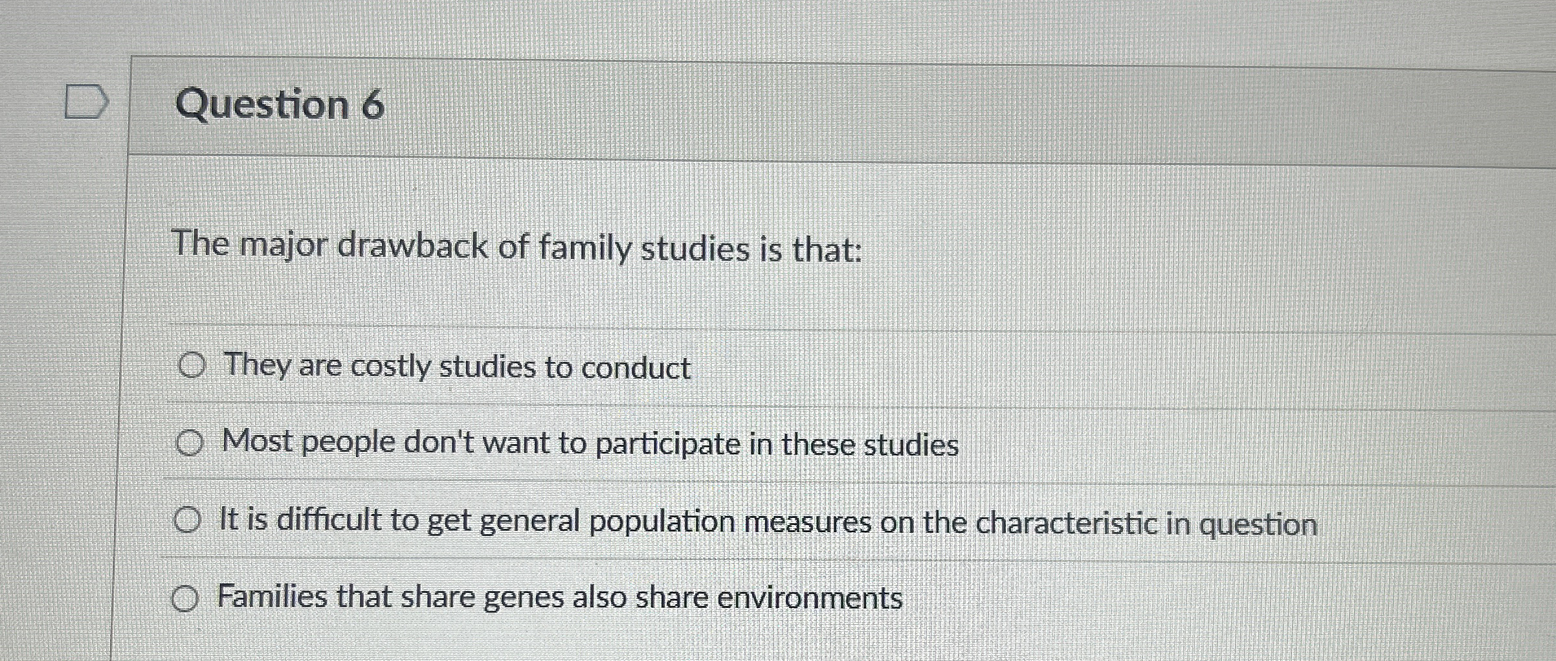1556x661 pixels.
Task: Click the words "general population" in the third answer
Action: point(607,522)
